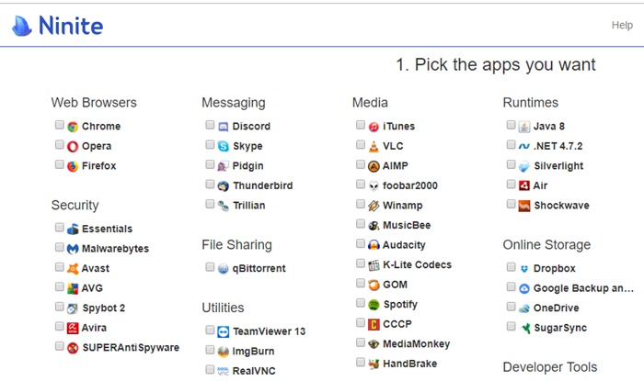Click the Ninite logo

coord(57,26)
